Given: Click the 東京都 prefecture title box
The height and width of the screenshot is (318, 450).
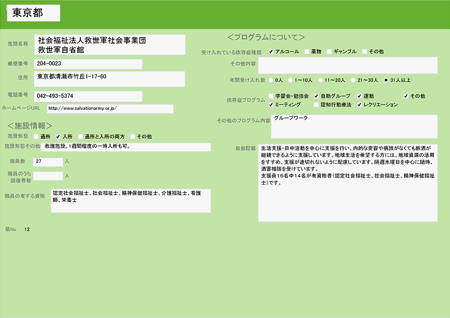Looking at the screenshot, I should [34, 13].
